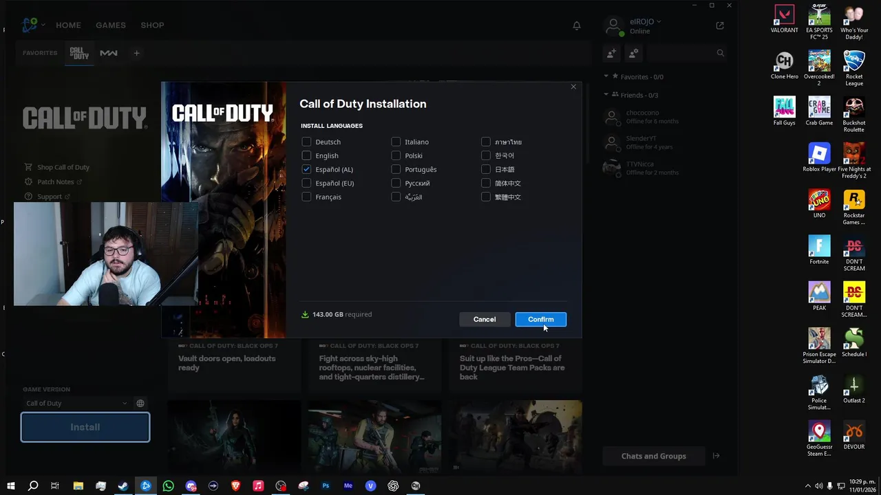Screen dimensions: 881x495
Task: Open the Call of Duty League Team Packs card
Action: tap(515, 367)
